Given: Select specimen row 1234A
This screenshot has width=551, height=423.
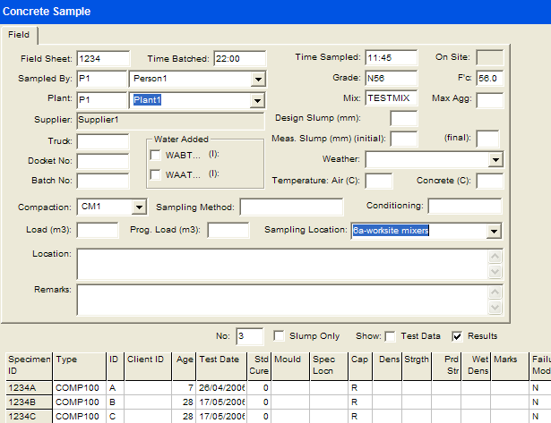Looking at the screenshot, I should (27, 389).
